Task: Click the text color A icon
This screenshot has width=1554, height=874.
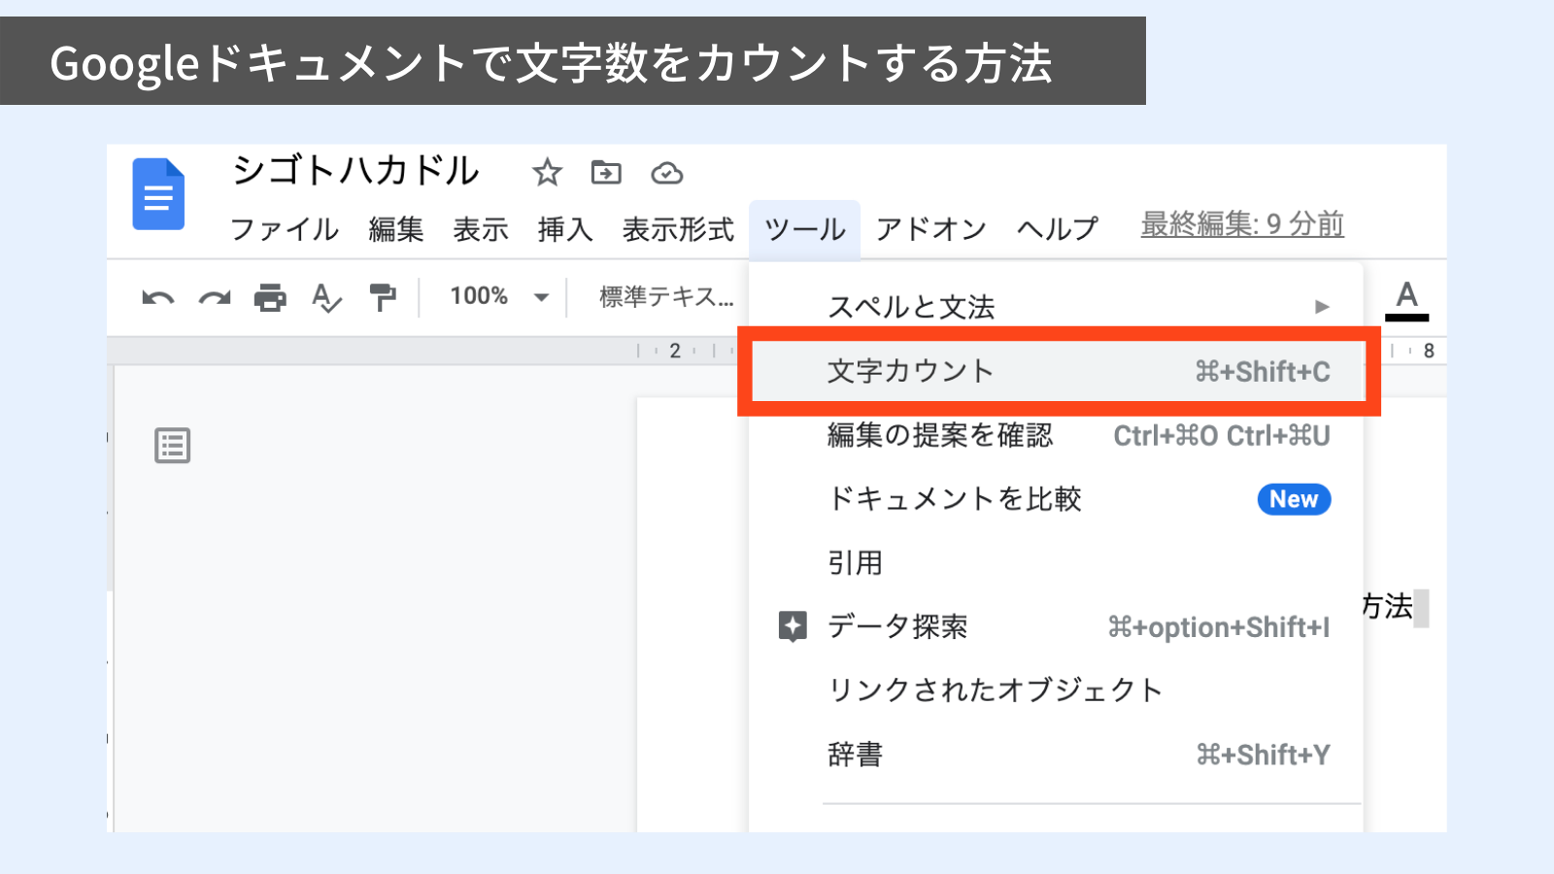Action: (x=1406, y=299)
